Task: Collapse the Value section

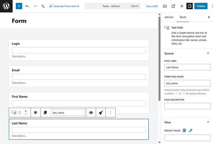Action: pos(208,122)
